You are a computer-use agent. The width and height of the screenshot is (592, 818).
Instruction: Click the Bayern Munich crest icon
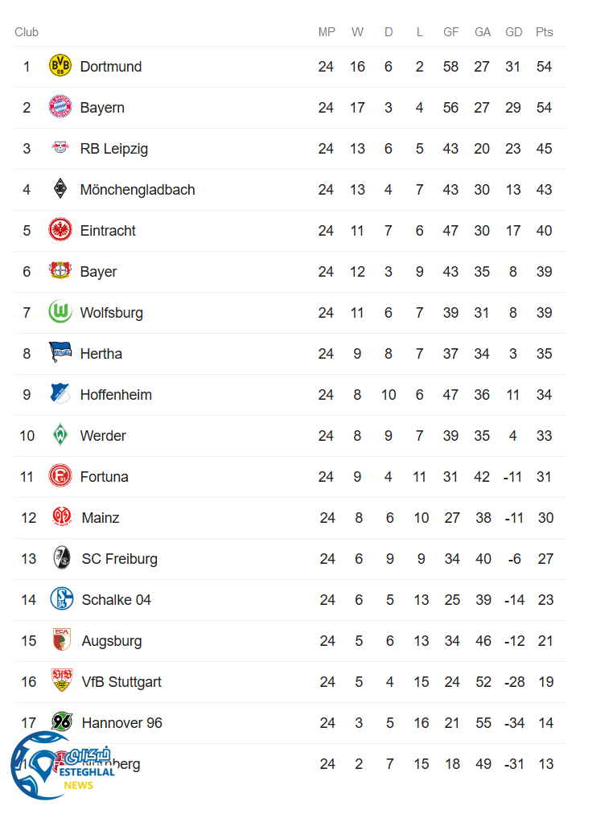(60, 108)
